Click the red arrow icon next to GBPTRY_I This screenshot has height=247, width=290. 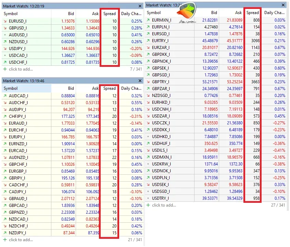point(148,82)
